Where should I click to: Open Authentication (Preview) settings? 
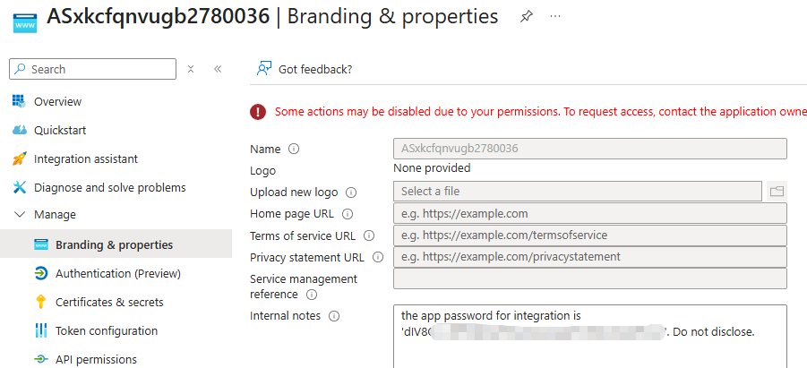coord(118,274)
